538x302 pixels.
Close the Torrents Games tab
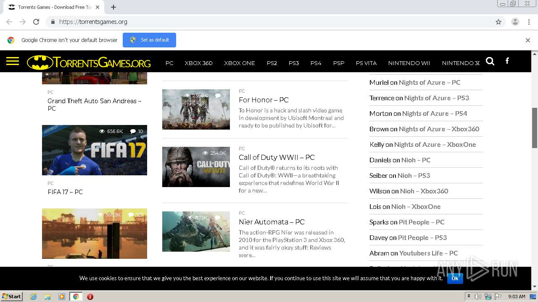coord(98,7)
